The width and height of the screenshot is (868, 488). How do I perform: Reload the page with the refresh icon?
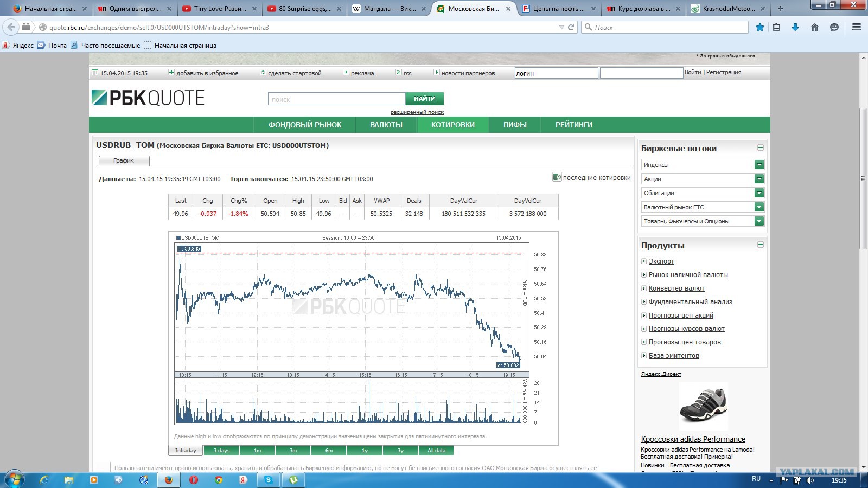point(571,27)
